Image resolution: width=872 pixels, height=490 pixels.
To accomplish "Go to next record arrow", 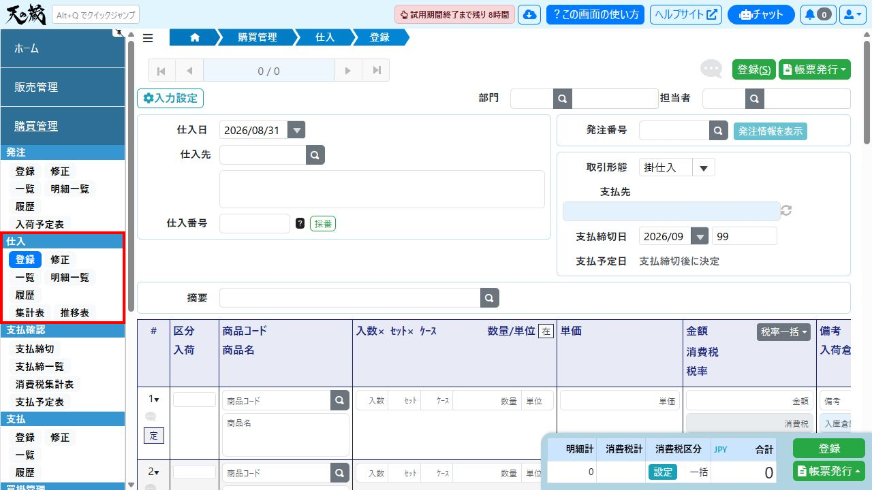I will [x=348, y=71].
